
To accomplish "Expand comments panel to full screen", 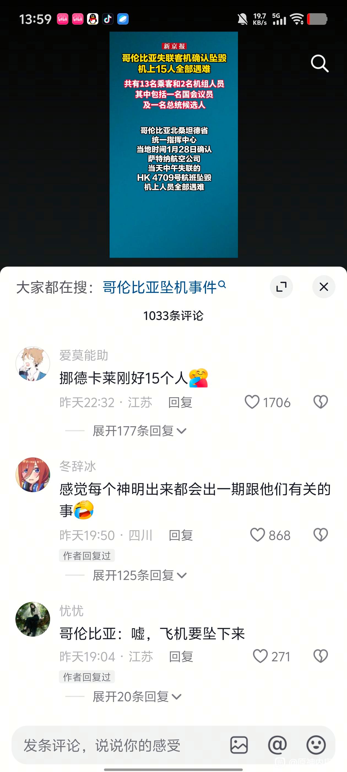I will (x=281, y=287).
